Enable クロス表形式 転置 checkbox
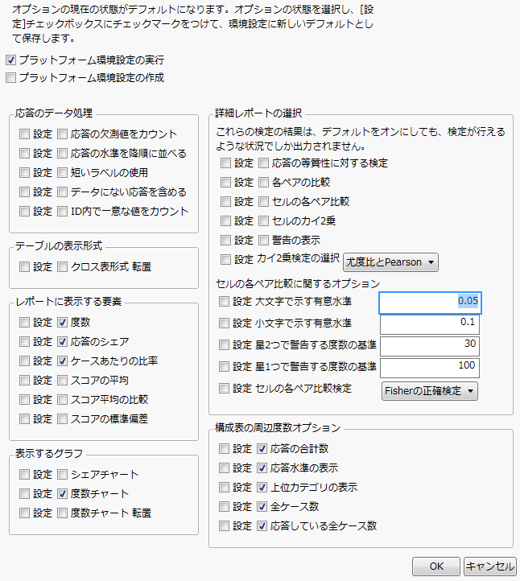Screen dimensions: 520x581 (x=64, y=266)
